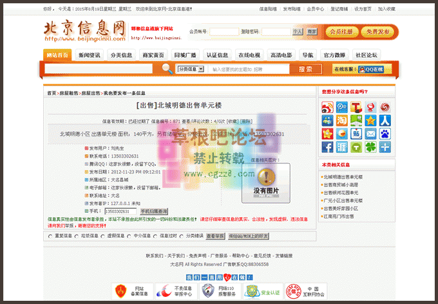Open 网站备案信息 badge in footer
438x304 pixels.
click(x=133, y=291)
